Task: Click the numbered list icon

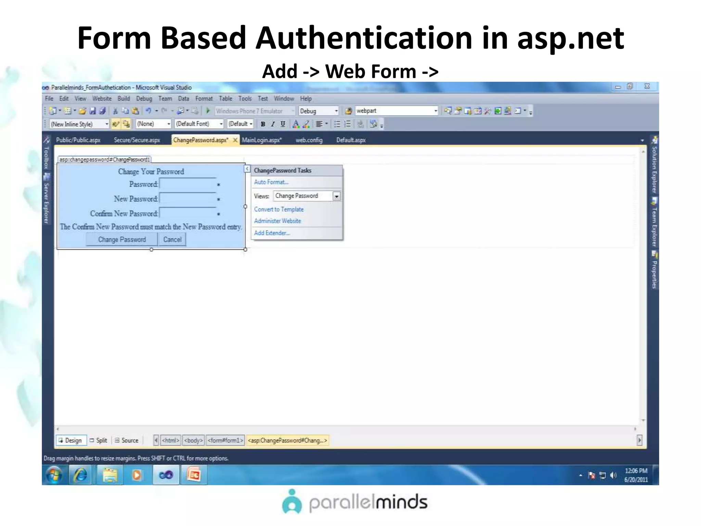Action: [347, 124]
